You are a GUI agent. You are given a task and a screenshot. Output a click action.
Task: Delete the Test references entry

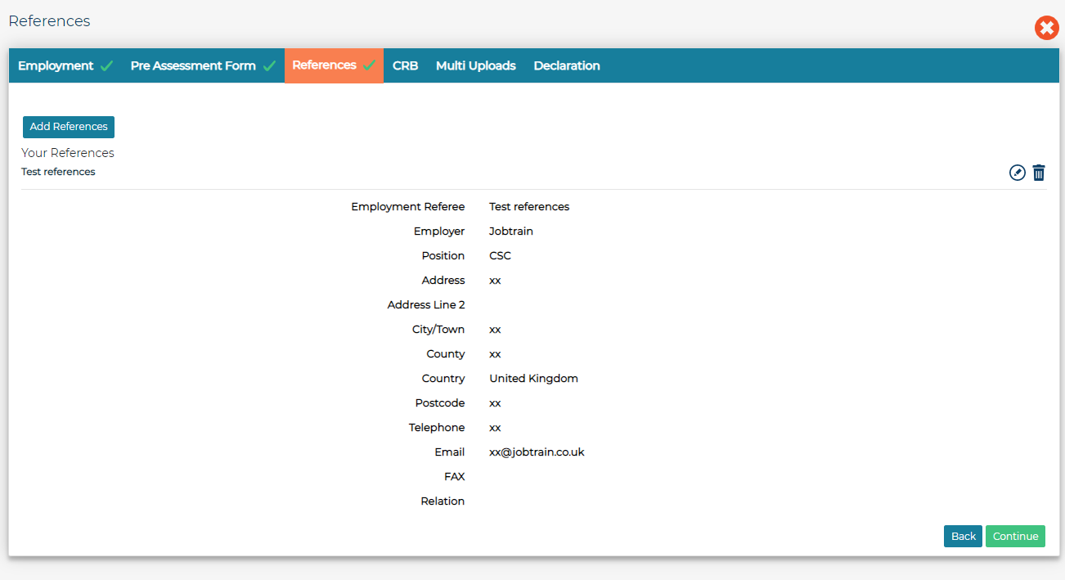(1039, 173)
